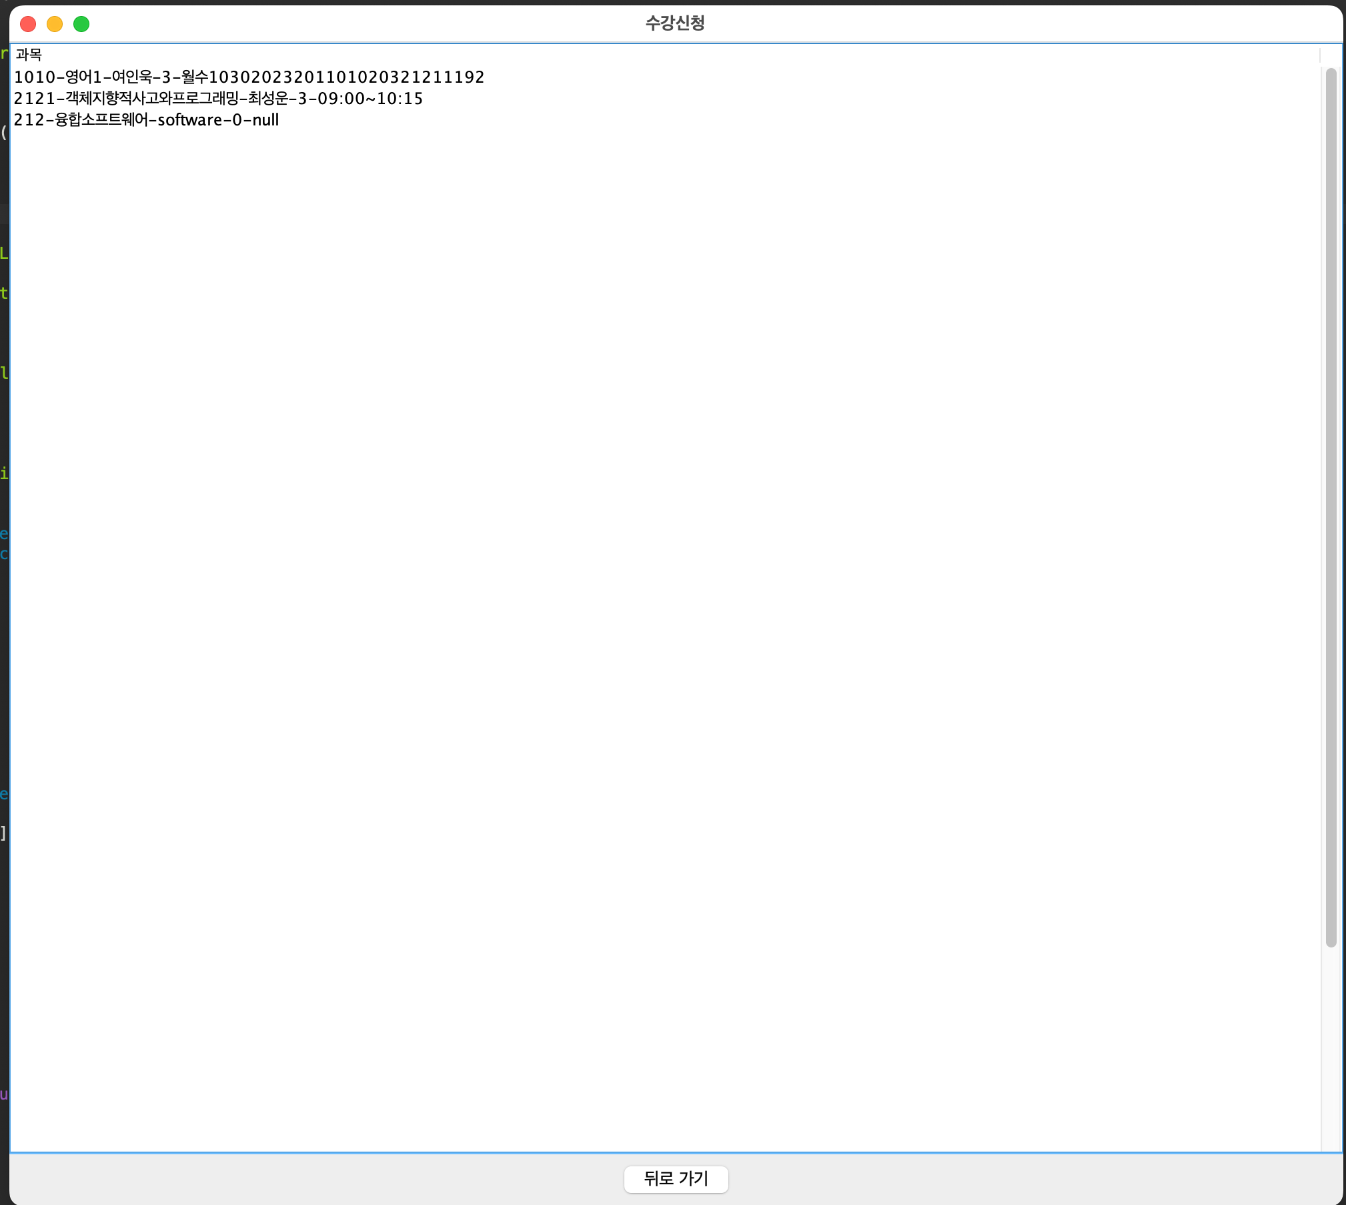This screenshot has height=1205, width=1346.
Task: Click the course code 1010
Action: (x=33, y=76)
